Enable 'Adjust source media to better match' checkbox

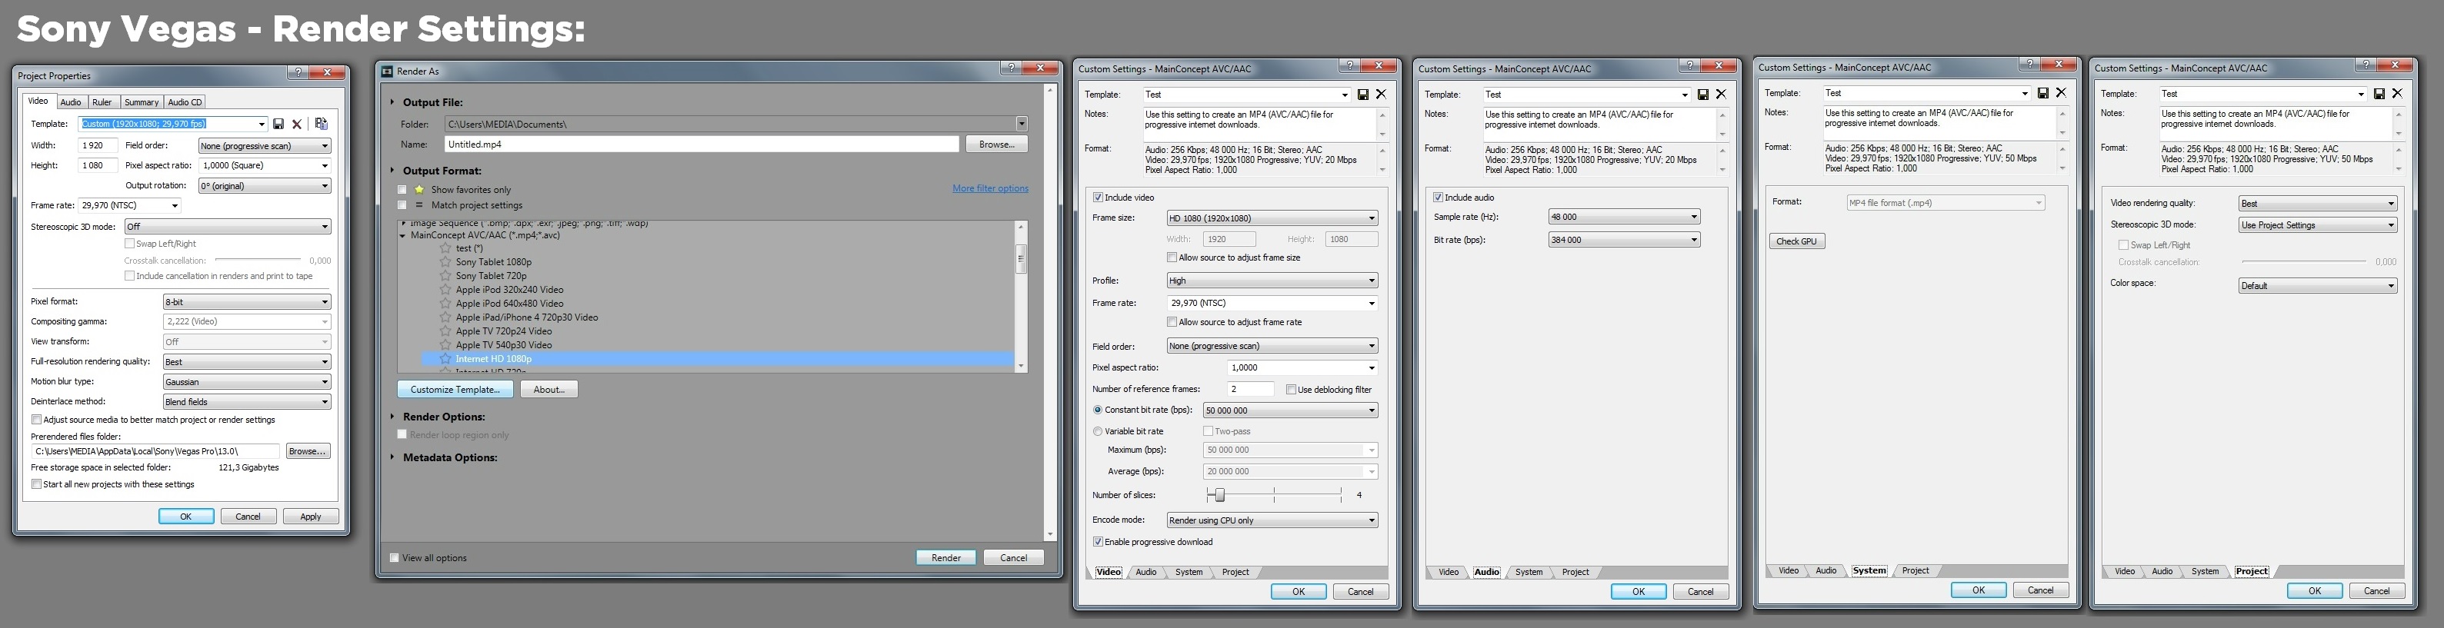[36, 419]
